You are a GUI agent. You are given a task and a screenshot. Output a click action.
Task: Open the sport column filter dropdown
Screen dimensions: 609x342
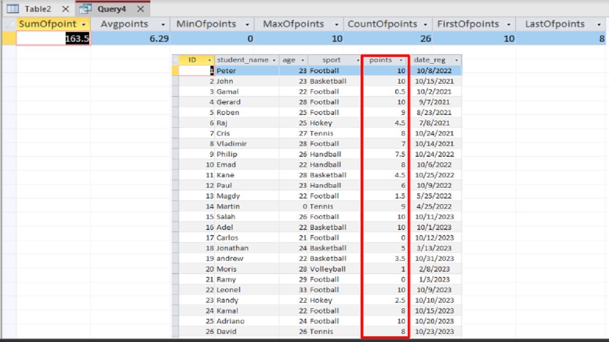357,60
